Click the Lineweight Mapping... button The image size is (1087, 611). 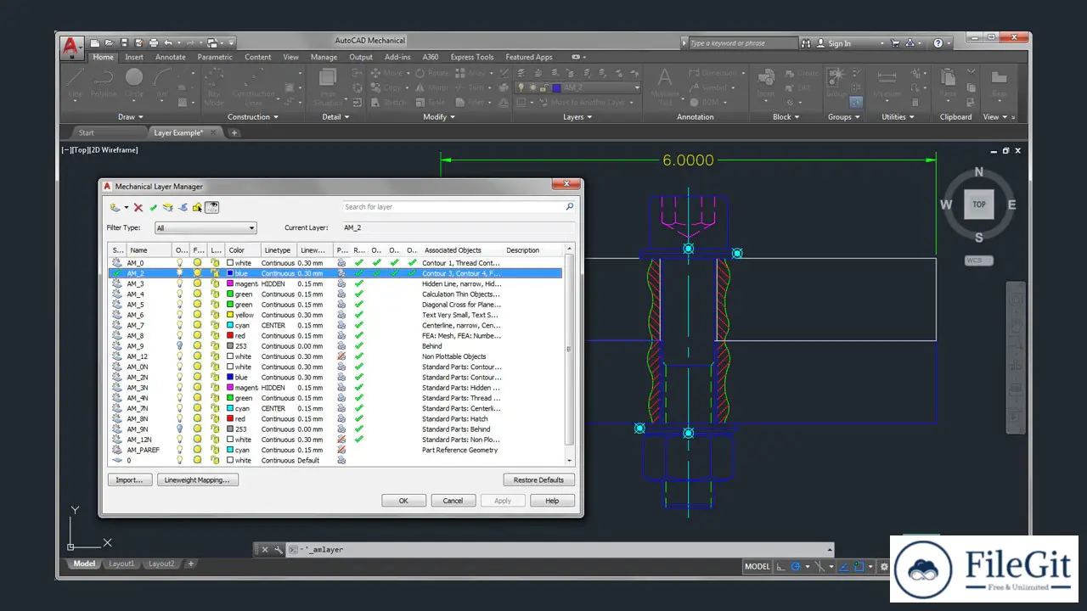click(x=197, y=480)
